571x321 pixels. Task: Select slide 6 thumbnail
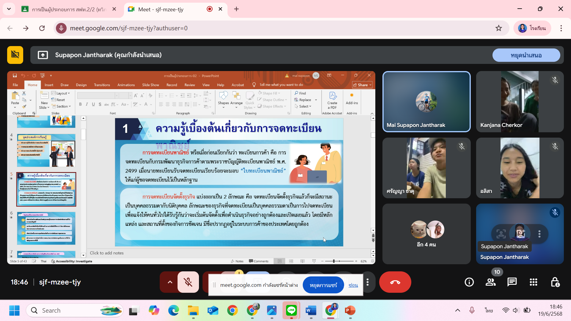coord(46,228)
